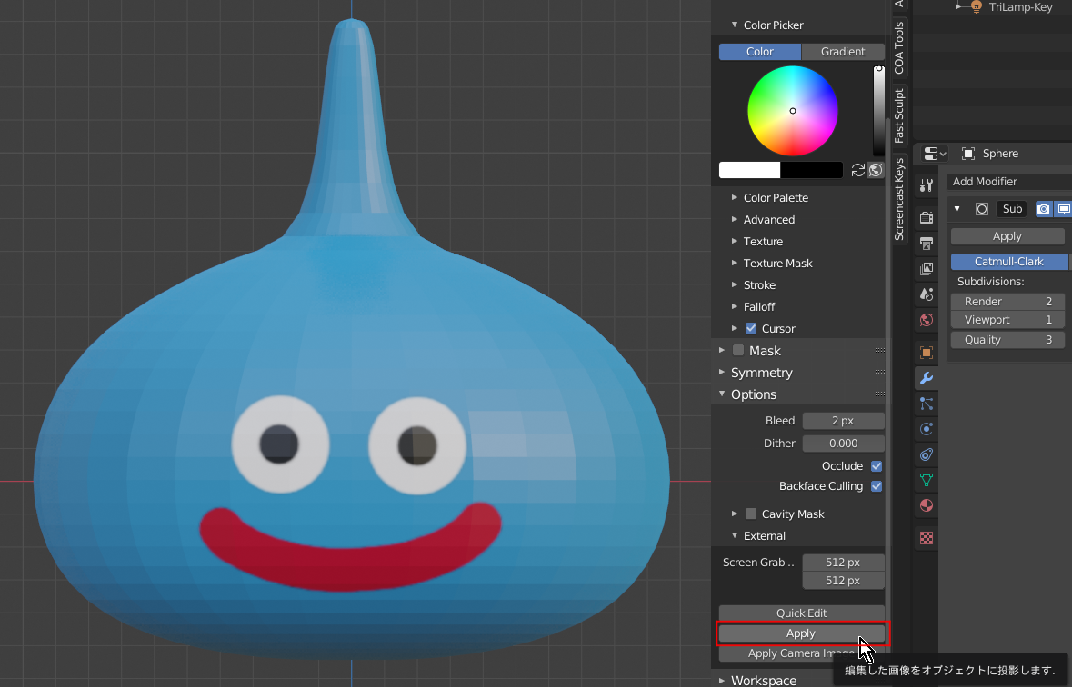
Task: Click the Sphere object icon in header
Action: click(x=968, y=154)
